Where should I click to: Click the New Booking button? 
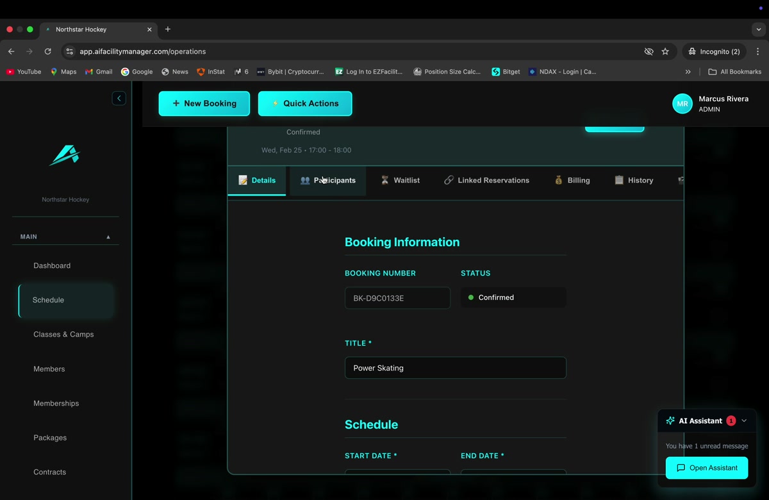point(204,103)
